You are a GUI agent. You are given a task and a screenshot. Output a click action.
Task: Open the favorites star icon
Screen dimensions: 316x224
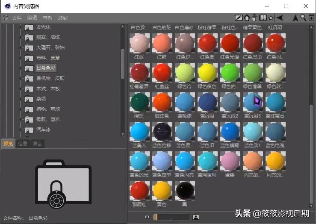point(271,18)
